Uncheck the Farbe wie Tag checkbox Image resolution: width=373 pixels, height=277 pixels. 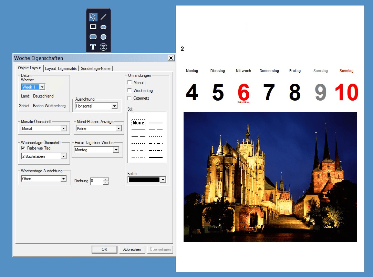click(x=23, y=148)
